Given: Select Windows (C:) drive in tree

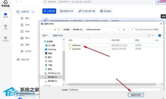Looking at the screenshot, I should click(x=53, y=73).
